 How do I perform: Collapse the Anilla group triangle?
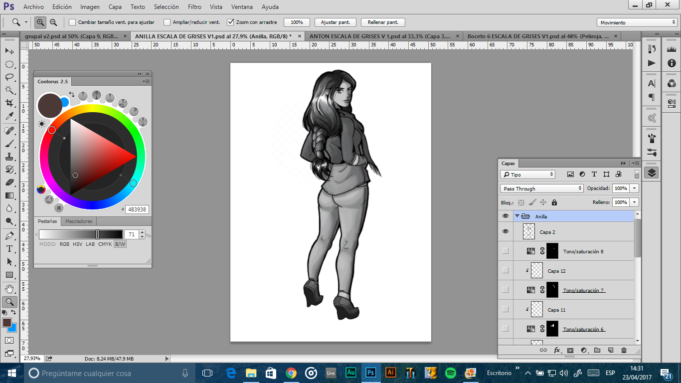pos(517,216)
